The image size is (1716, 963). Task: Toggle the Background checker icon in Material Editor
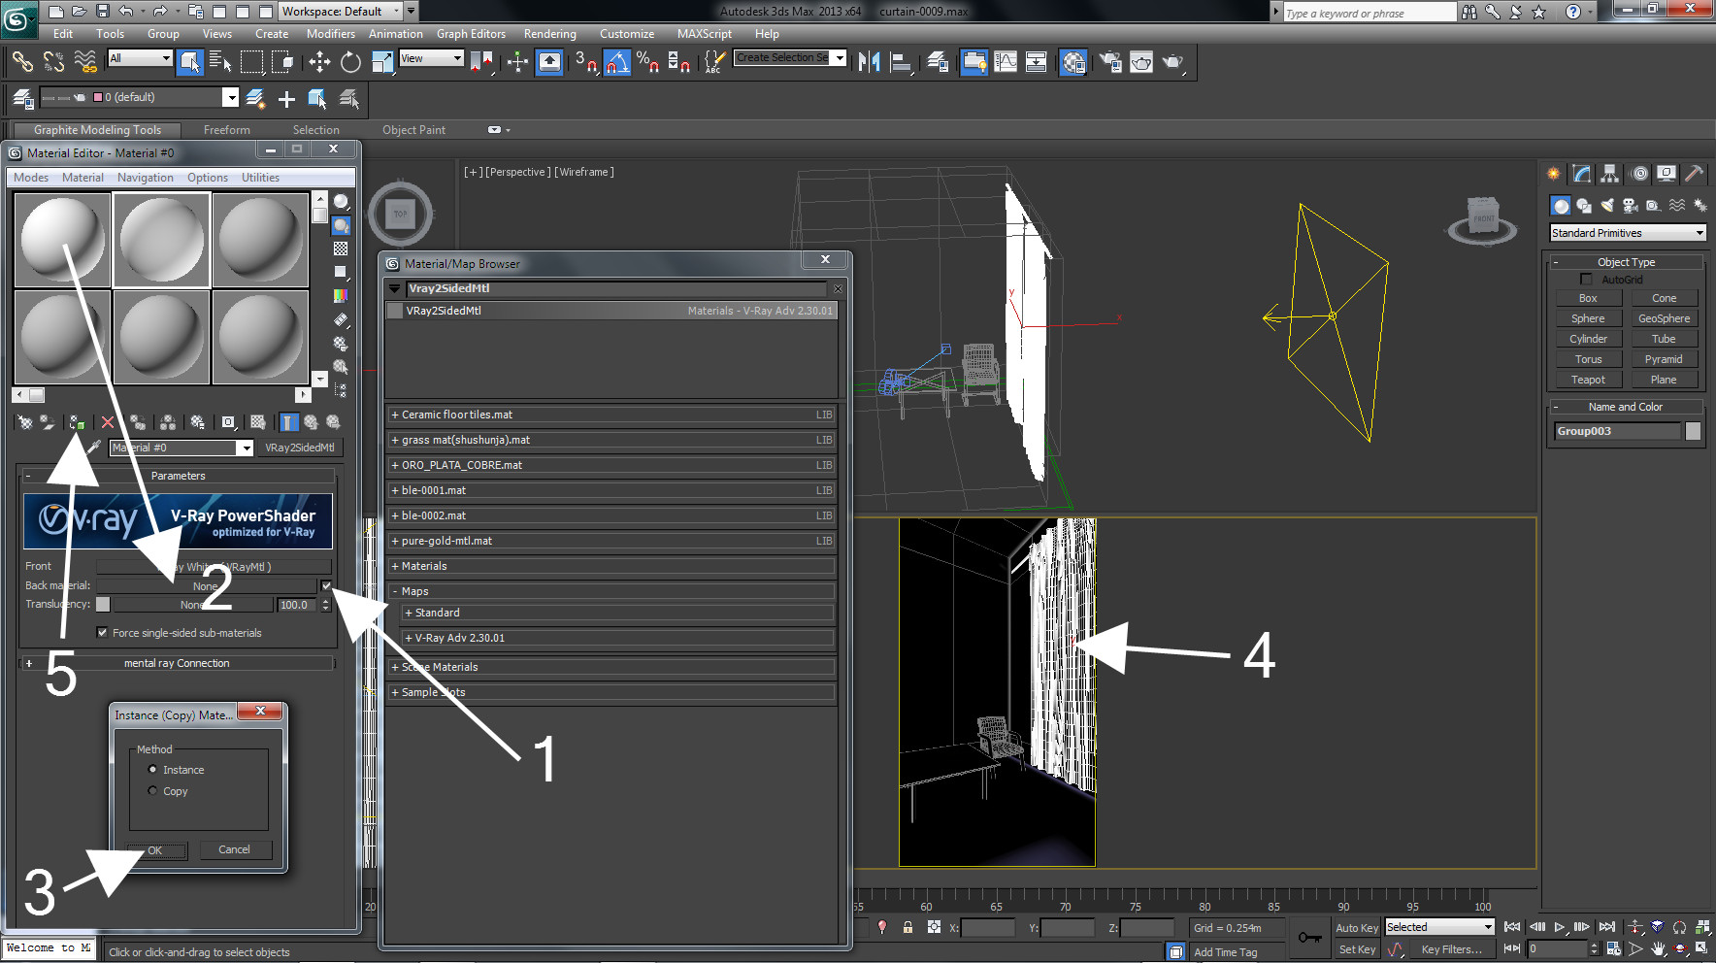(341, 249)
